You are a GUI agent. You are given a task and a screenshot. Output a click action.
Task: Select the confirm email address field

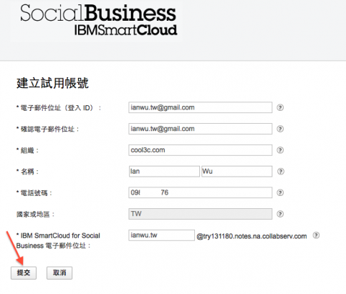pos(201,129)
